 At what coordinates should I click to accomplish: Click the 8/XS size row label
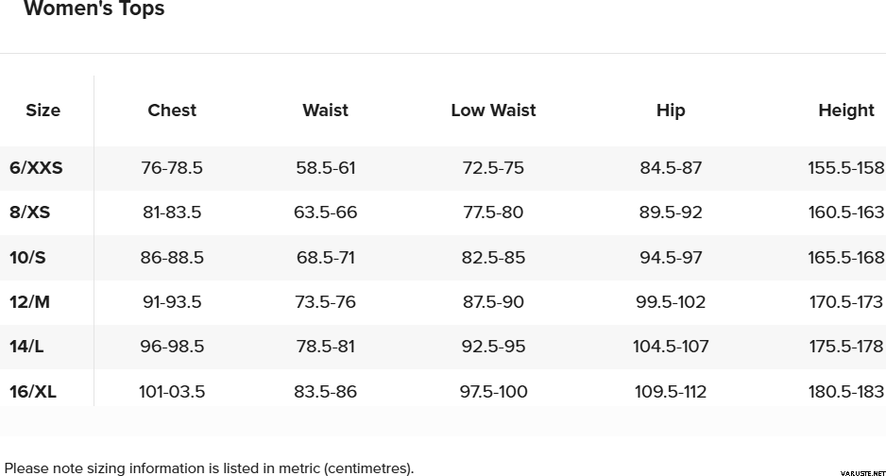30,212
